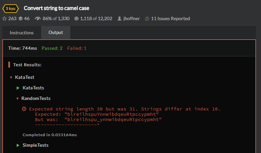Collapse the KataTest group arrow
The image size is (261, 153).
11,77
